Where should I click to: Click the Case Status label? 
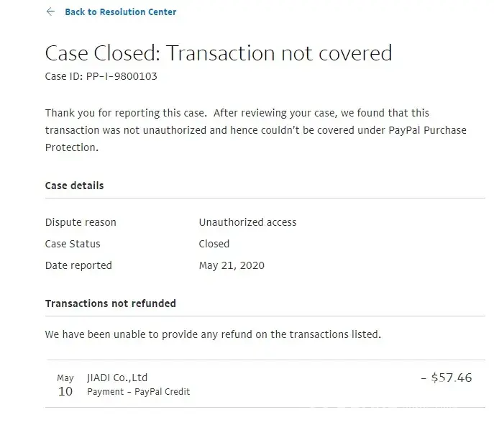[73, 244]
